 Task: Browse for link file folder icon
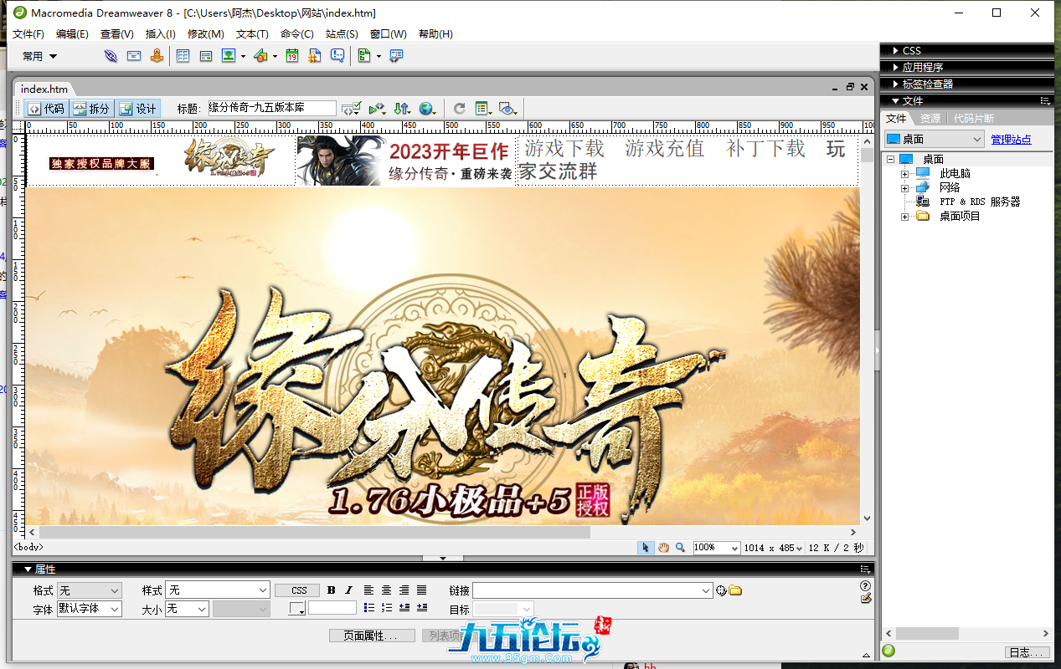point(735,590)
